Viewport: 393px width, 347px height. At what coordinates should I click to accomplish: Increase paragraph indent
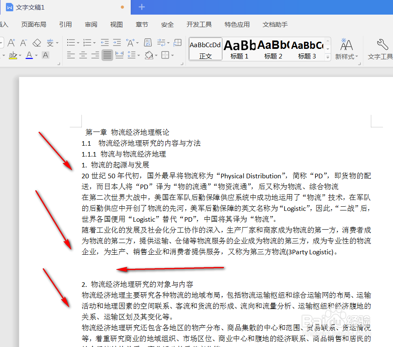coord(117,43)
